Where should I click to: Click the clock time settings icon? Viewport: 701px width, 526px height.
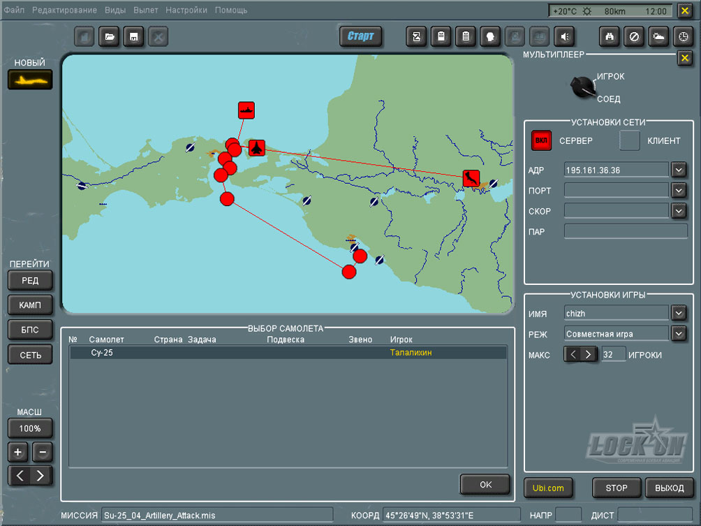(x=682, y=36)
